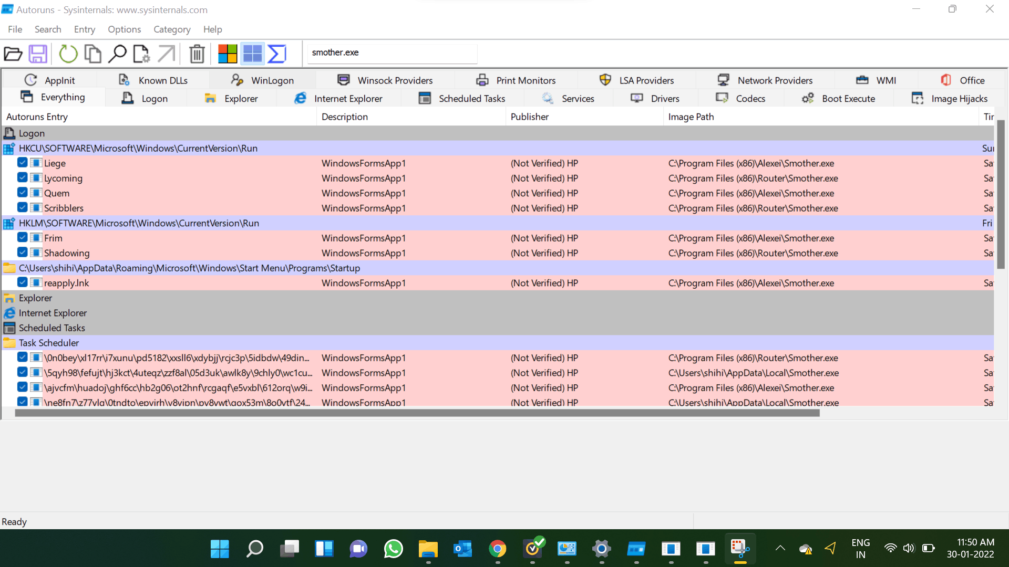Select the Task Scheduler group row

tap(49, 343)
